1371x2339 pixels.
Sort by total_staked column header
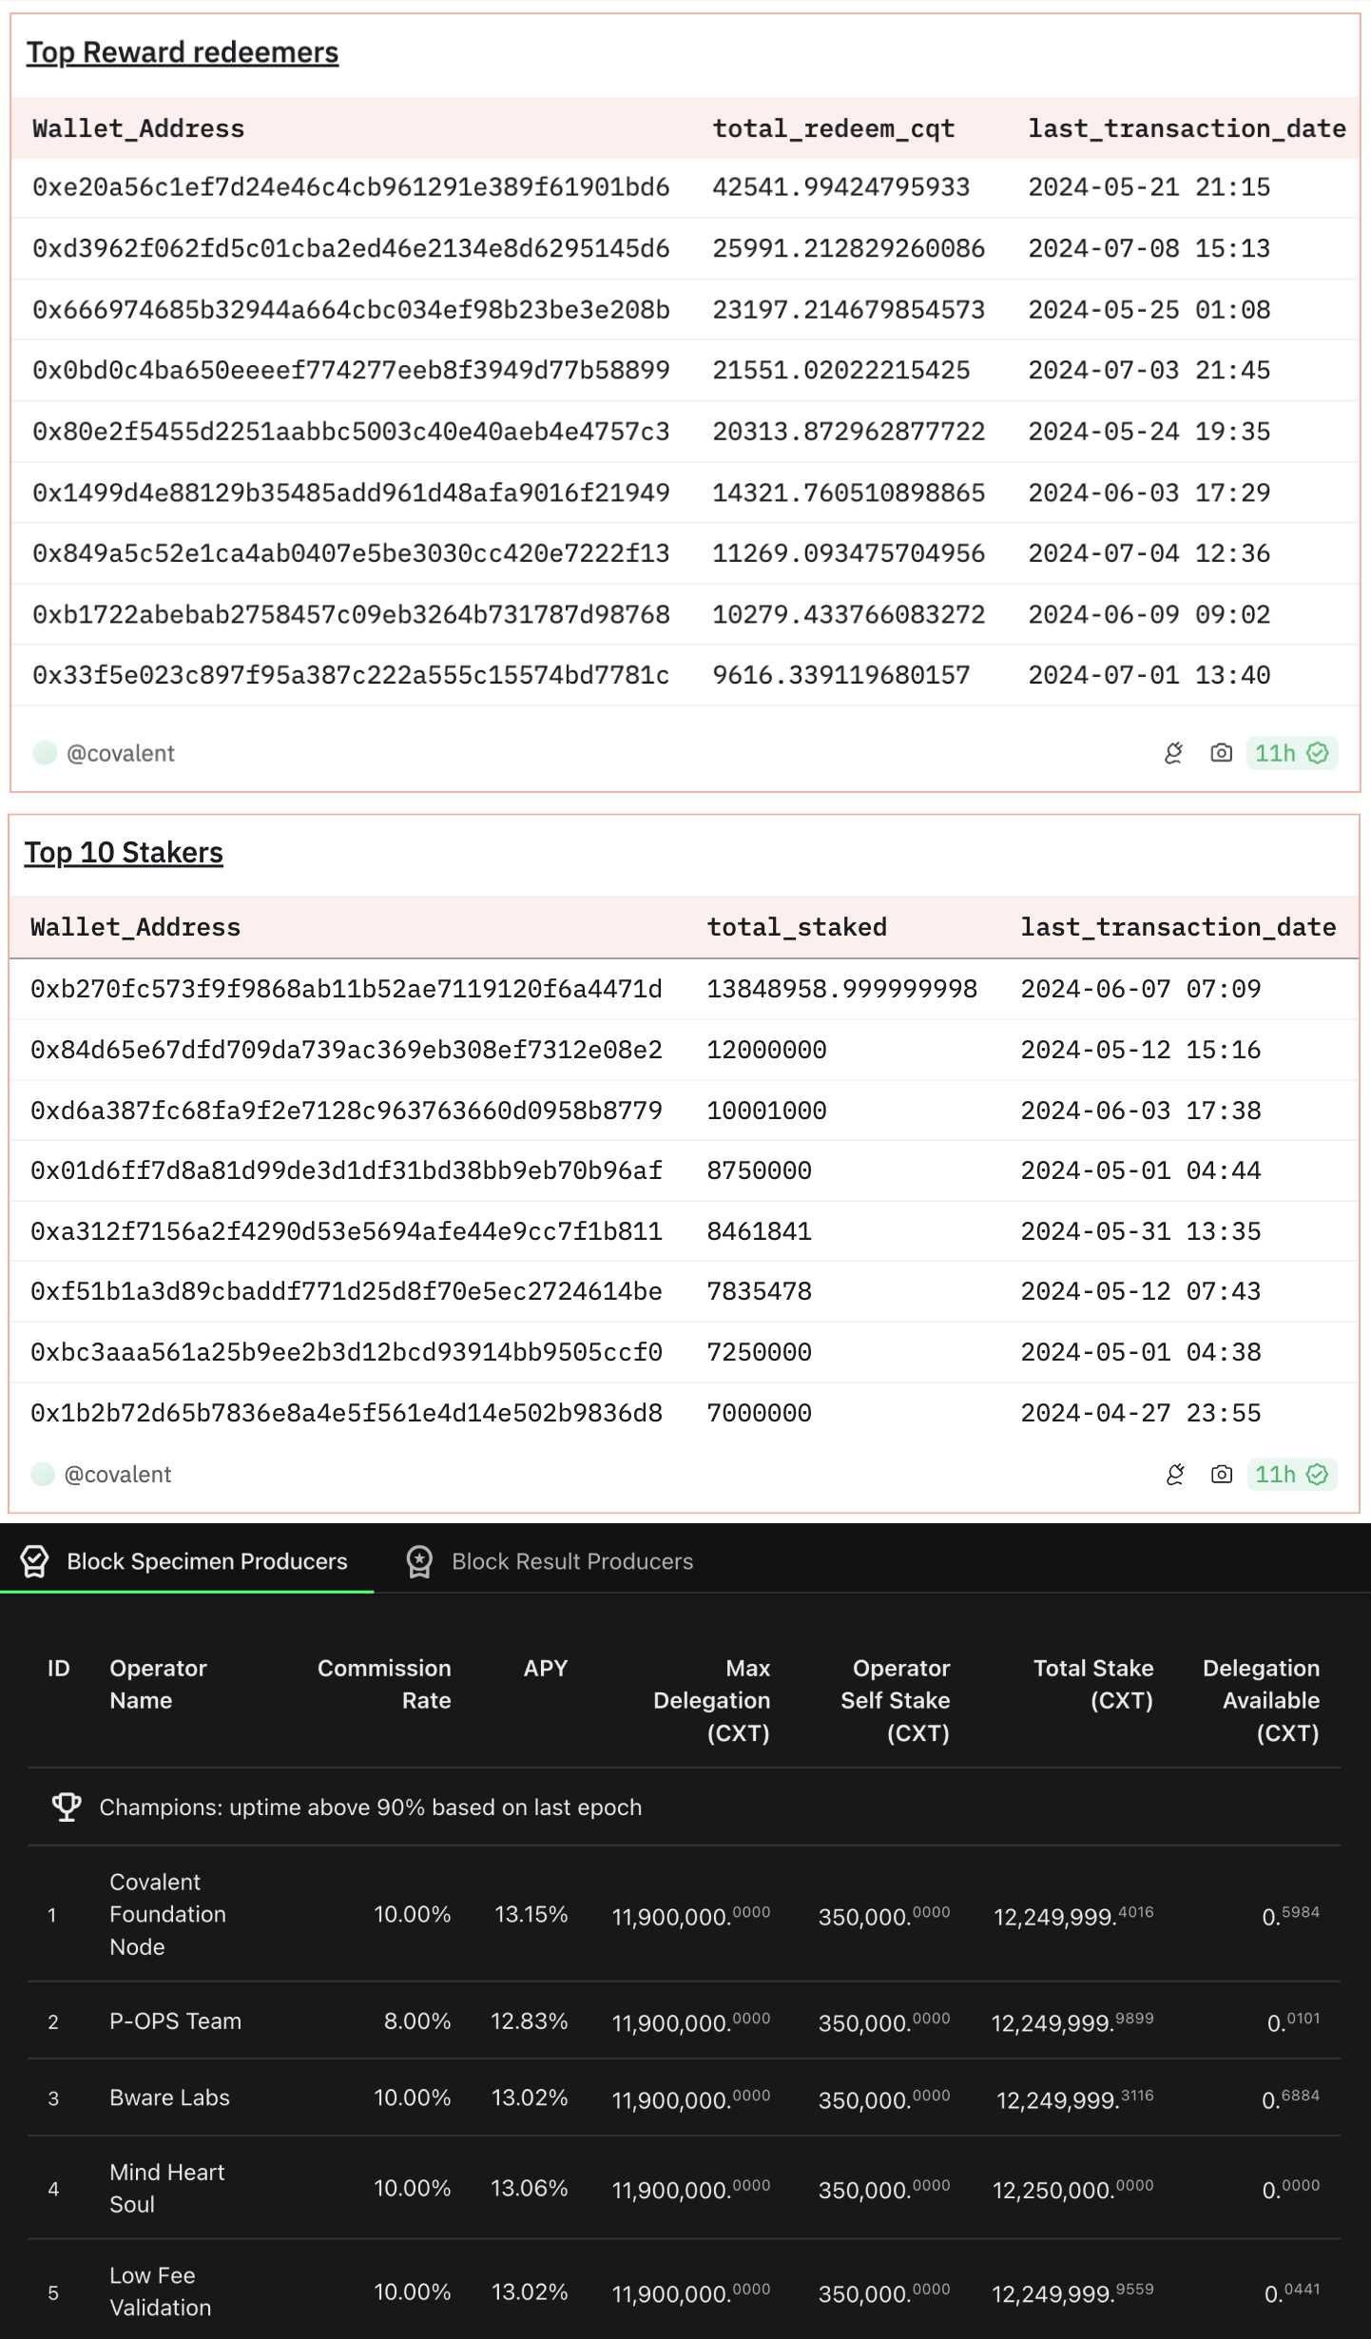click(x=797, y=927)
